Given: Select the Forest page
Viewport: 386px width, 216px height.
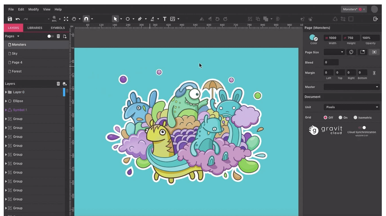Looking at the screenshot, I should pyautogui.click(x=17, y=71).
